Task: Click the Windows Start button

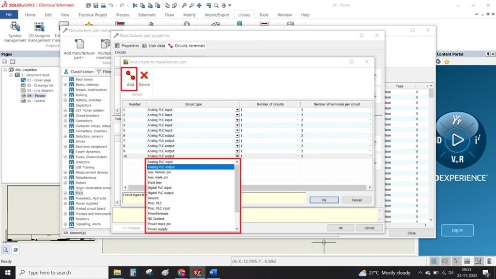Action: tap(8, 272)
